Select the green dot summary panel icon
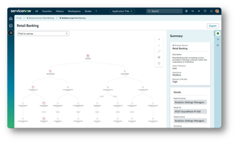236x143 pixels. (218, 33)
